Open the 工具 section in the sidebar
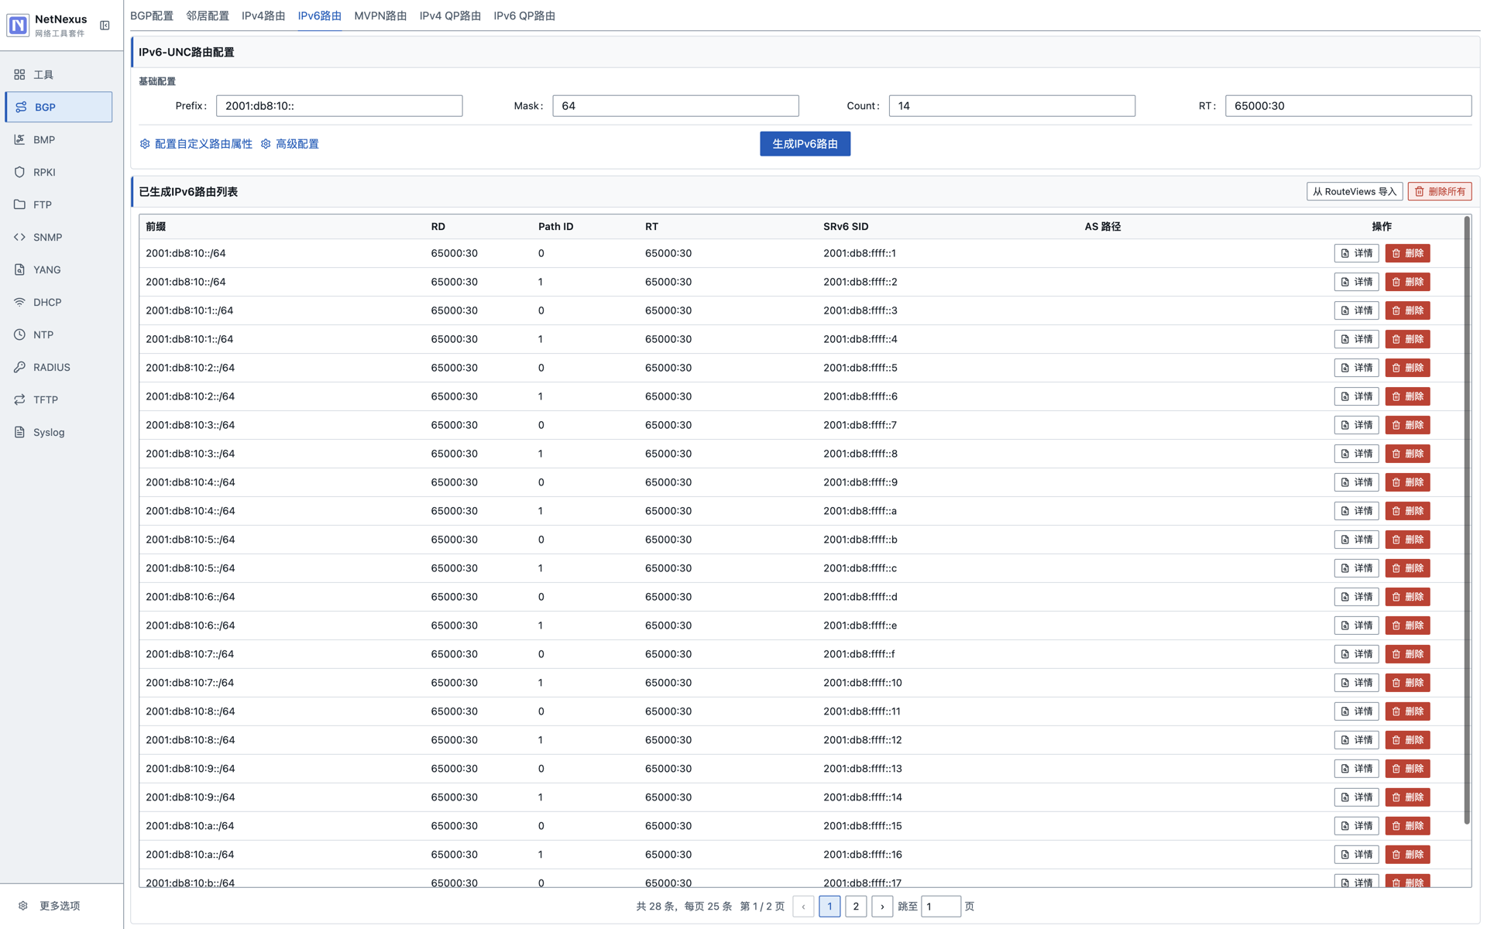The image size is (1487, 929). click(x=58, y=74)
